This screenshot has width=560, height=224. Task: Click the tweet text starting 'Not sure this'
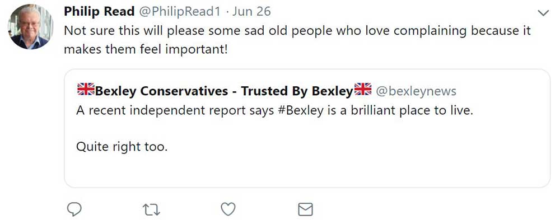[297, 30]
